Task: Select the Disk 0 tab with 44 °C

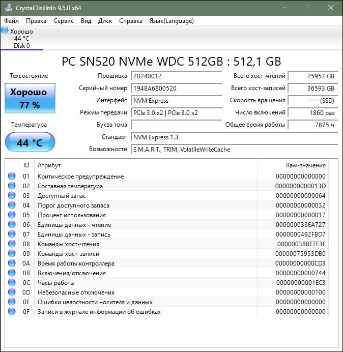Action: click(x=22, y=38)
